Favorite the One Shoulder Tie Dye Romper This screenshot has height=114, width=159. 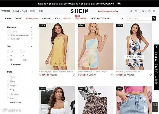[112, 75]
